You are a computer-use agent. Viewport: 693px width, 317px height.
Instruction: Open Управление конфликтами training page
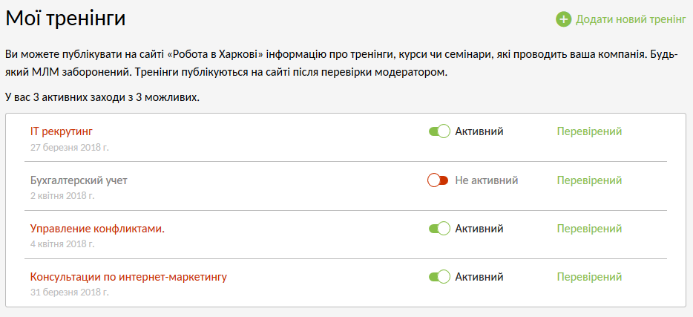click(x=97, y=229)
